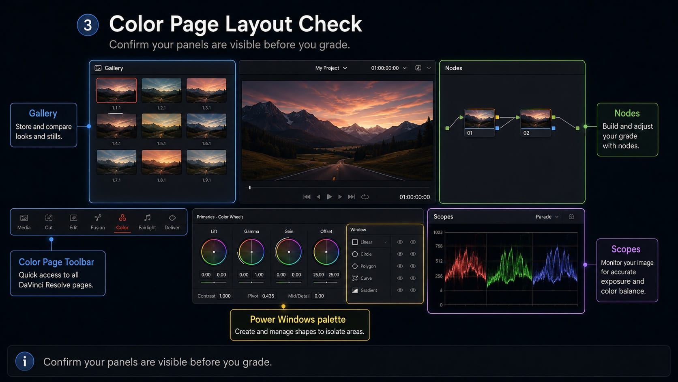Viewport: 678px width, 382px height.
Task: Select gallery still 1.2.1
Action: [x=161, y=90]
